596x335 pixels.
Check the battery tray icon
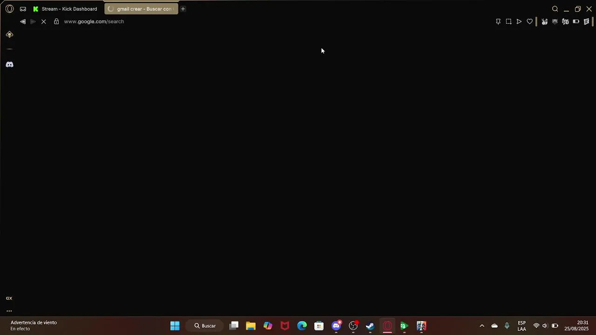tap(555, 326)
